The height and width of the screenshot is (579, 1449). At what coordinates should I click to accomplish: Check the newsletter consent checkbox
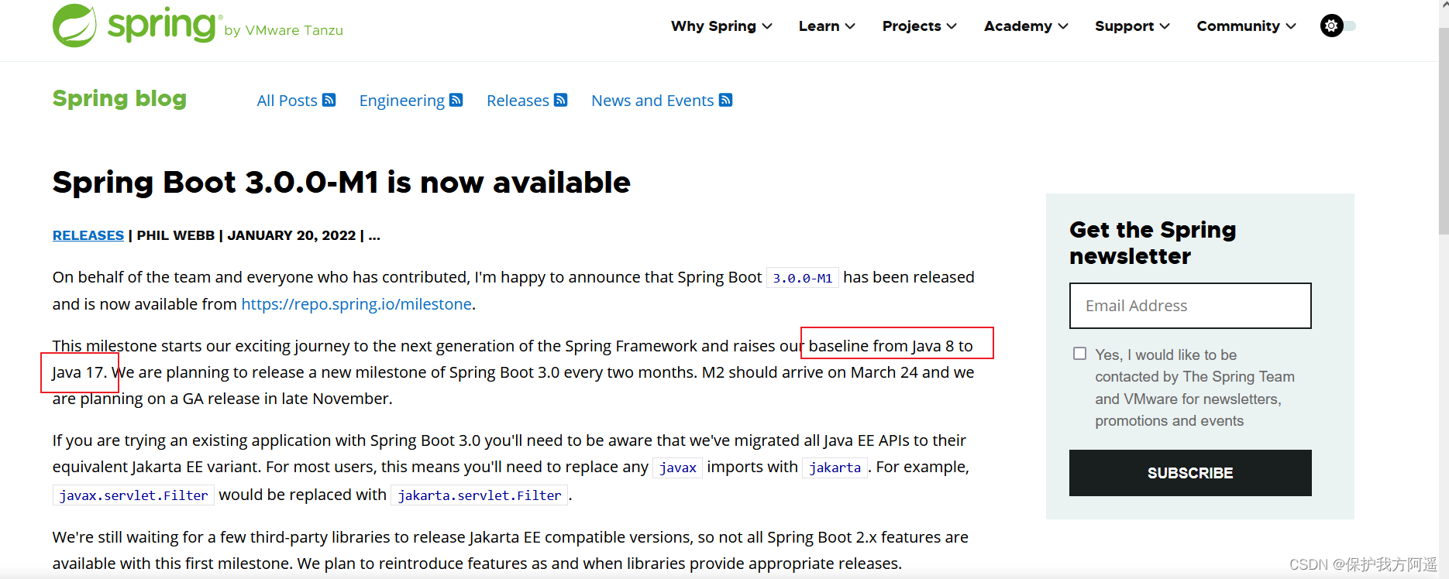tap(1079, 354)
